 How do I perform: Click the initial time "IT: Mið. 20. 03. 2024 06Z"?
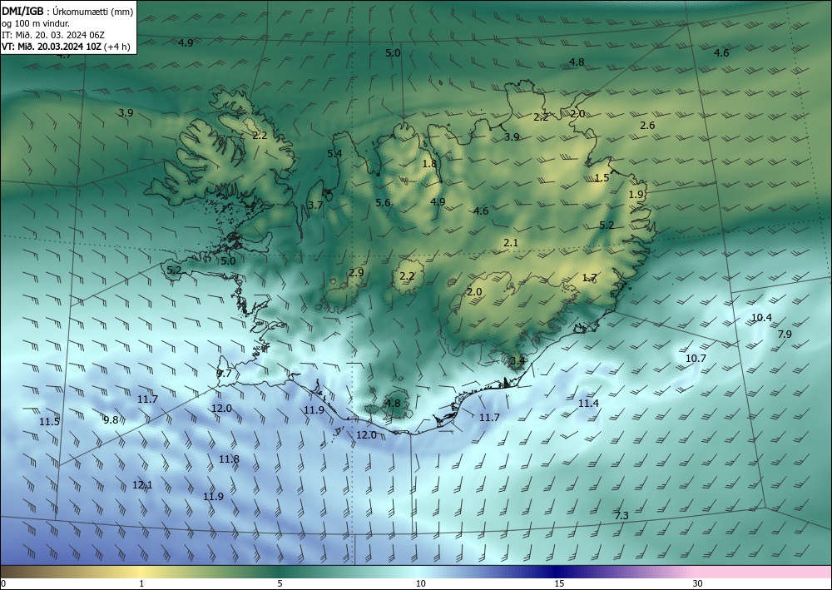point(53,35)
